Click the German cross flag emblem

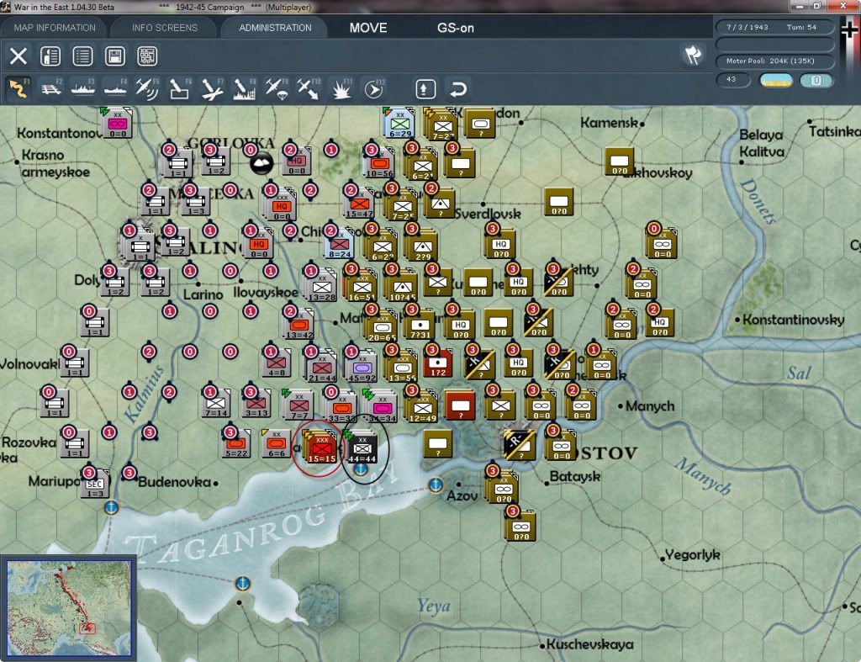click(x=849, y=30)
